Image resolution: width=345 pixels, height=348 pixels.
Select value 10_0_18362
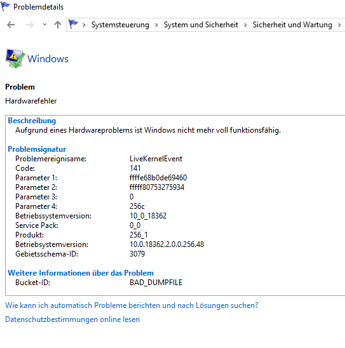click(148, 216)
